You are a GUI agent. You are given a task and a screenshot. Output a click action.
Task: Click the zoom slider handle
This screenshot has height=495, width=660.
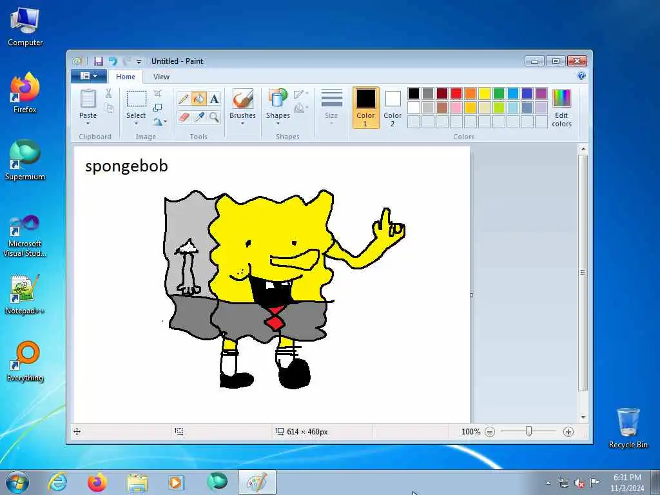529,431
